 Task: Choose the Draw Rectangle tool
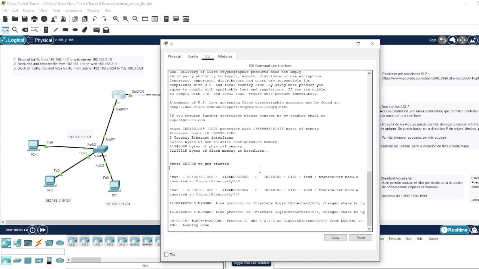click(65, 30)
